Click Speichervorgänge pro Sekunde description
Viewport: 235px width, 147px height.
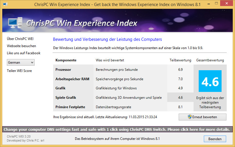pyautogui.click(x=120, y=79)
